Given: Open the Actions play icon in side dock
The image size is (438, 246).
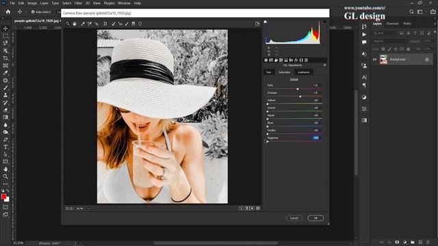Looking at the screenshot, I should pyautogui.click(x=364, y=34).
